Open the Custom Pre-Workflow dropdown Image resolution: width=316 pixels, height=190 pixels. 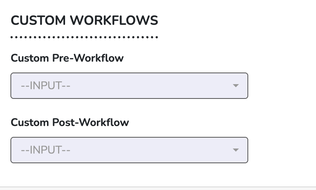point(129,86)
